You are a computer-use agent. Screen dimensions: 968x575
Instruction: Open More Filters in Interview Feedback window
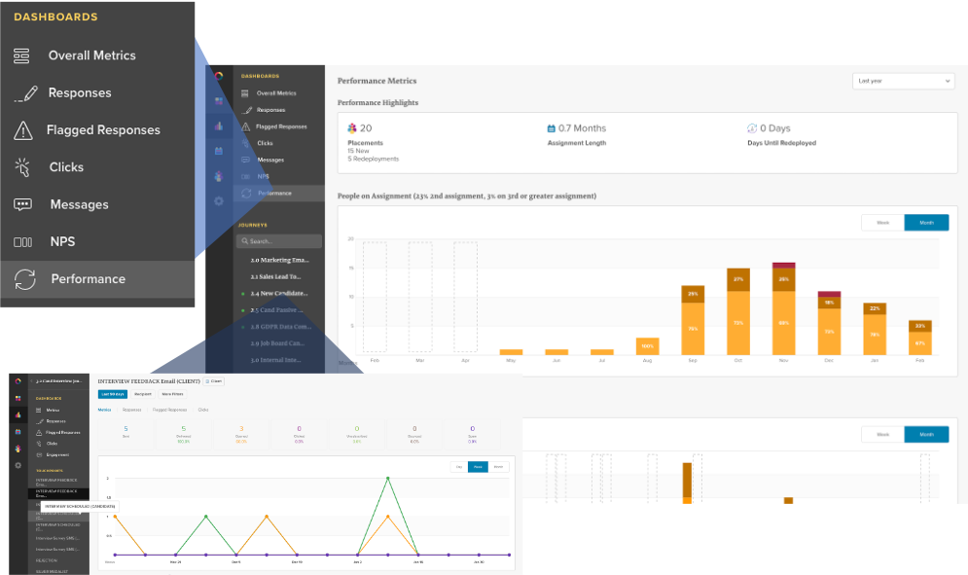[x=172, y=394]
